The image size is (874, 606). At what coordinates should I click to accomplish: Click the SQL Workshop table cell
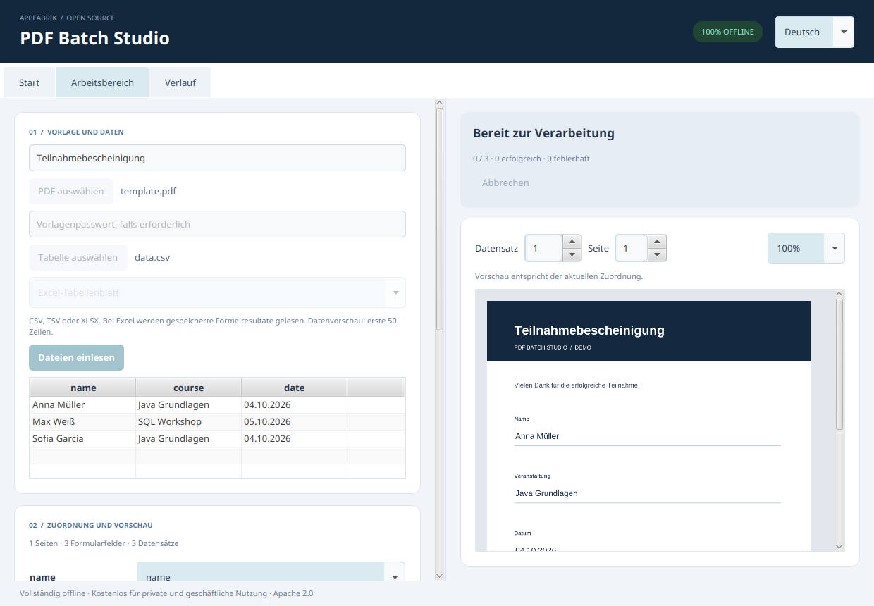pos(188,421)
